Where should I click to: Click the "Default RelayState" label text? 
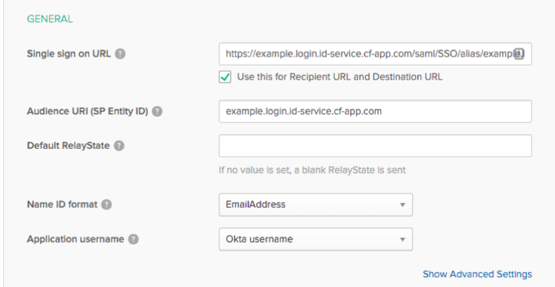[x=68, y=146]
